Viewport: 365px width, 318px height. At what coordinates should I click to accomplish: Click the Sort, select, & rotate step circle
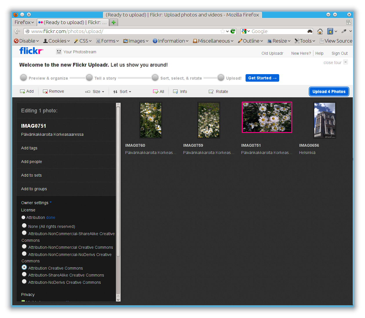point(155,78)
